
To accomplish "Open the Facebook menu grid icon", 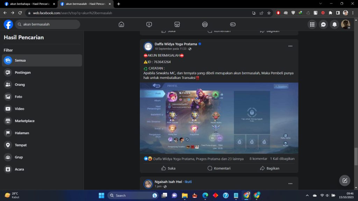I will [312, 24].
